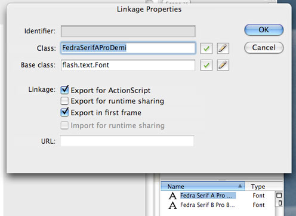This screenshot has height=216, width=296.
Task: Click the font icon beside Fedra Serif B Pro
Action: point(172,205)
